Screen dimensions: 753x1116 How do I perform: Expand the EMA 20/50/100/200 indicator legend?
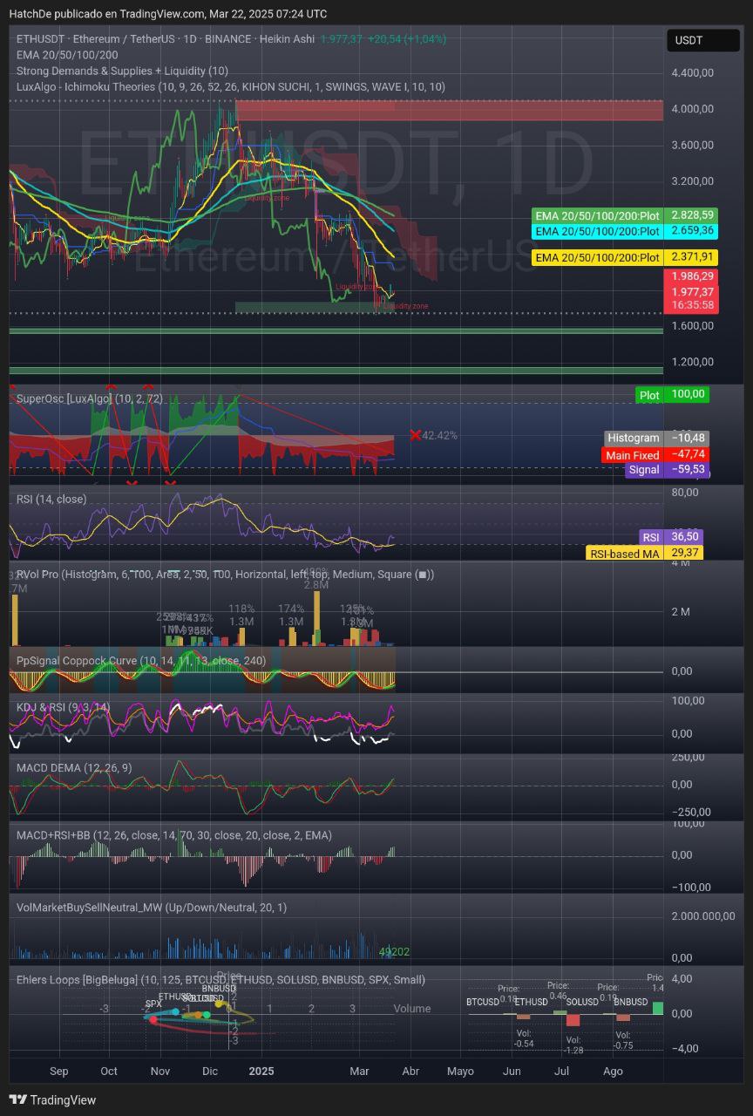point(67,55)
